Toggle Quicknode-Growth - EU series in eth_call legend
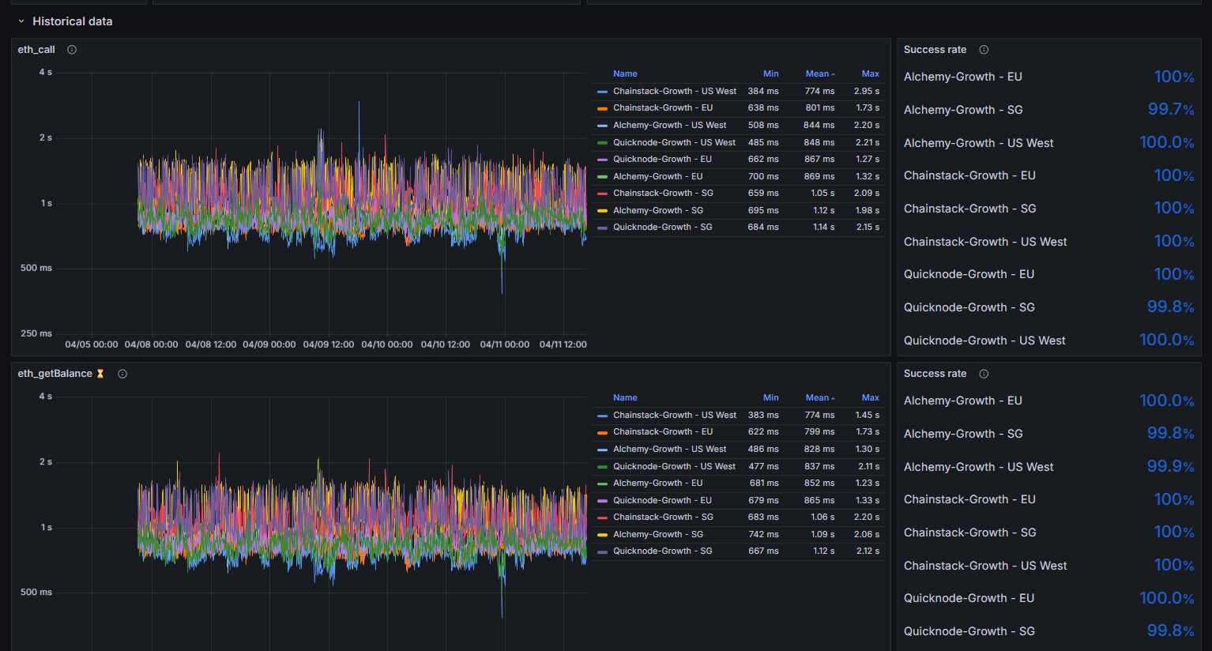1212x651 pixels. tap(662, 159)
